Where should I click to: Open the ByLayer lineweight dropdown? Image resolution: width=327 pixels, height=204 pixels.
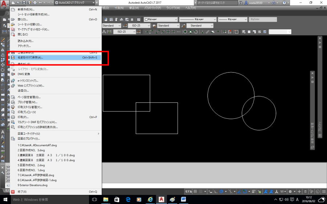pos(233,19)
